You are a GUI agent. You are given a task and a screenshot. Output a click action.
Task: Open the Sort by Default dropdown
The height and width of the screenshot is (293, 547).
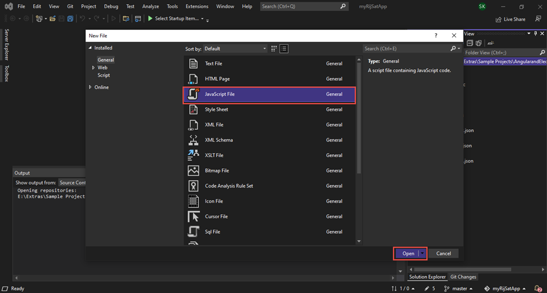point(236,49)
